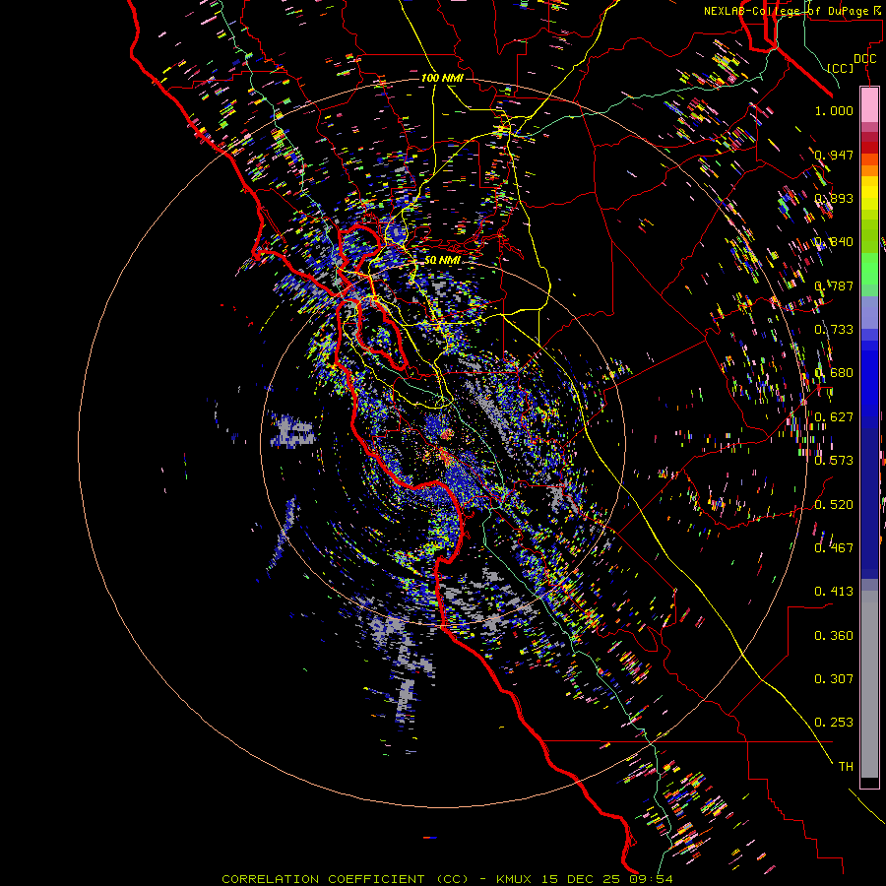
Task: Click the 50 NMI range ring label
Action: click(x=442, y=261)
